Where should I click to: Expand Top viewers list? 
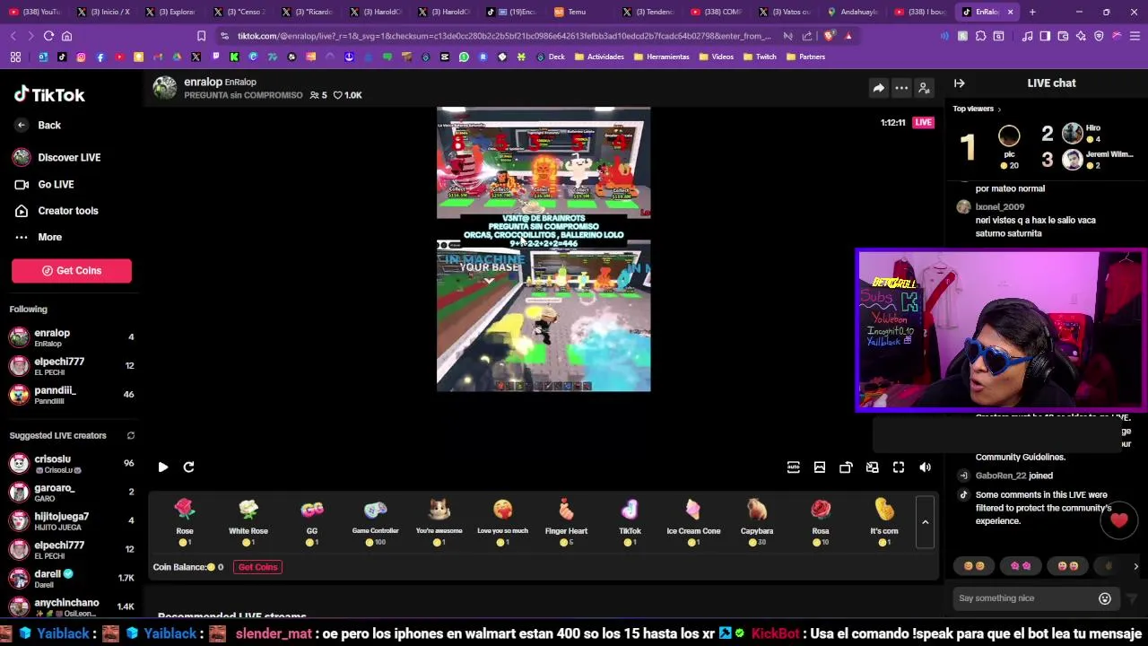pyautogui.click(x=977, y=109)
